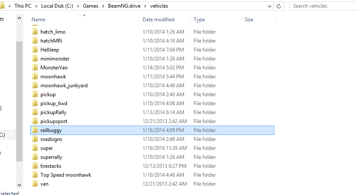Image resolution: width=357 pixels, height=195 pixels.
Task: Sort by Date modified column header
Action: point(158,20)
